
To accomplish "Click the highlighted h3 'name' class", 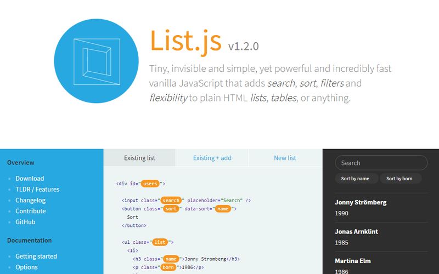I will click(x=171, y=259).
